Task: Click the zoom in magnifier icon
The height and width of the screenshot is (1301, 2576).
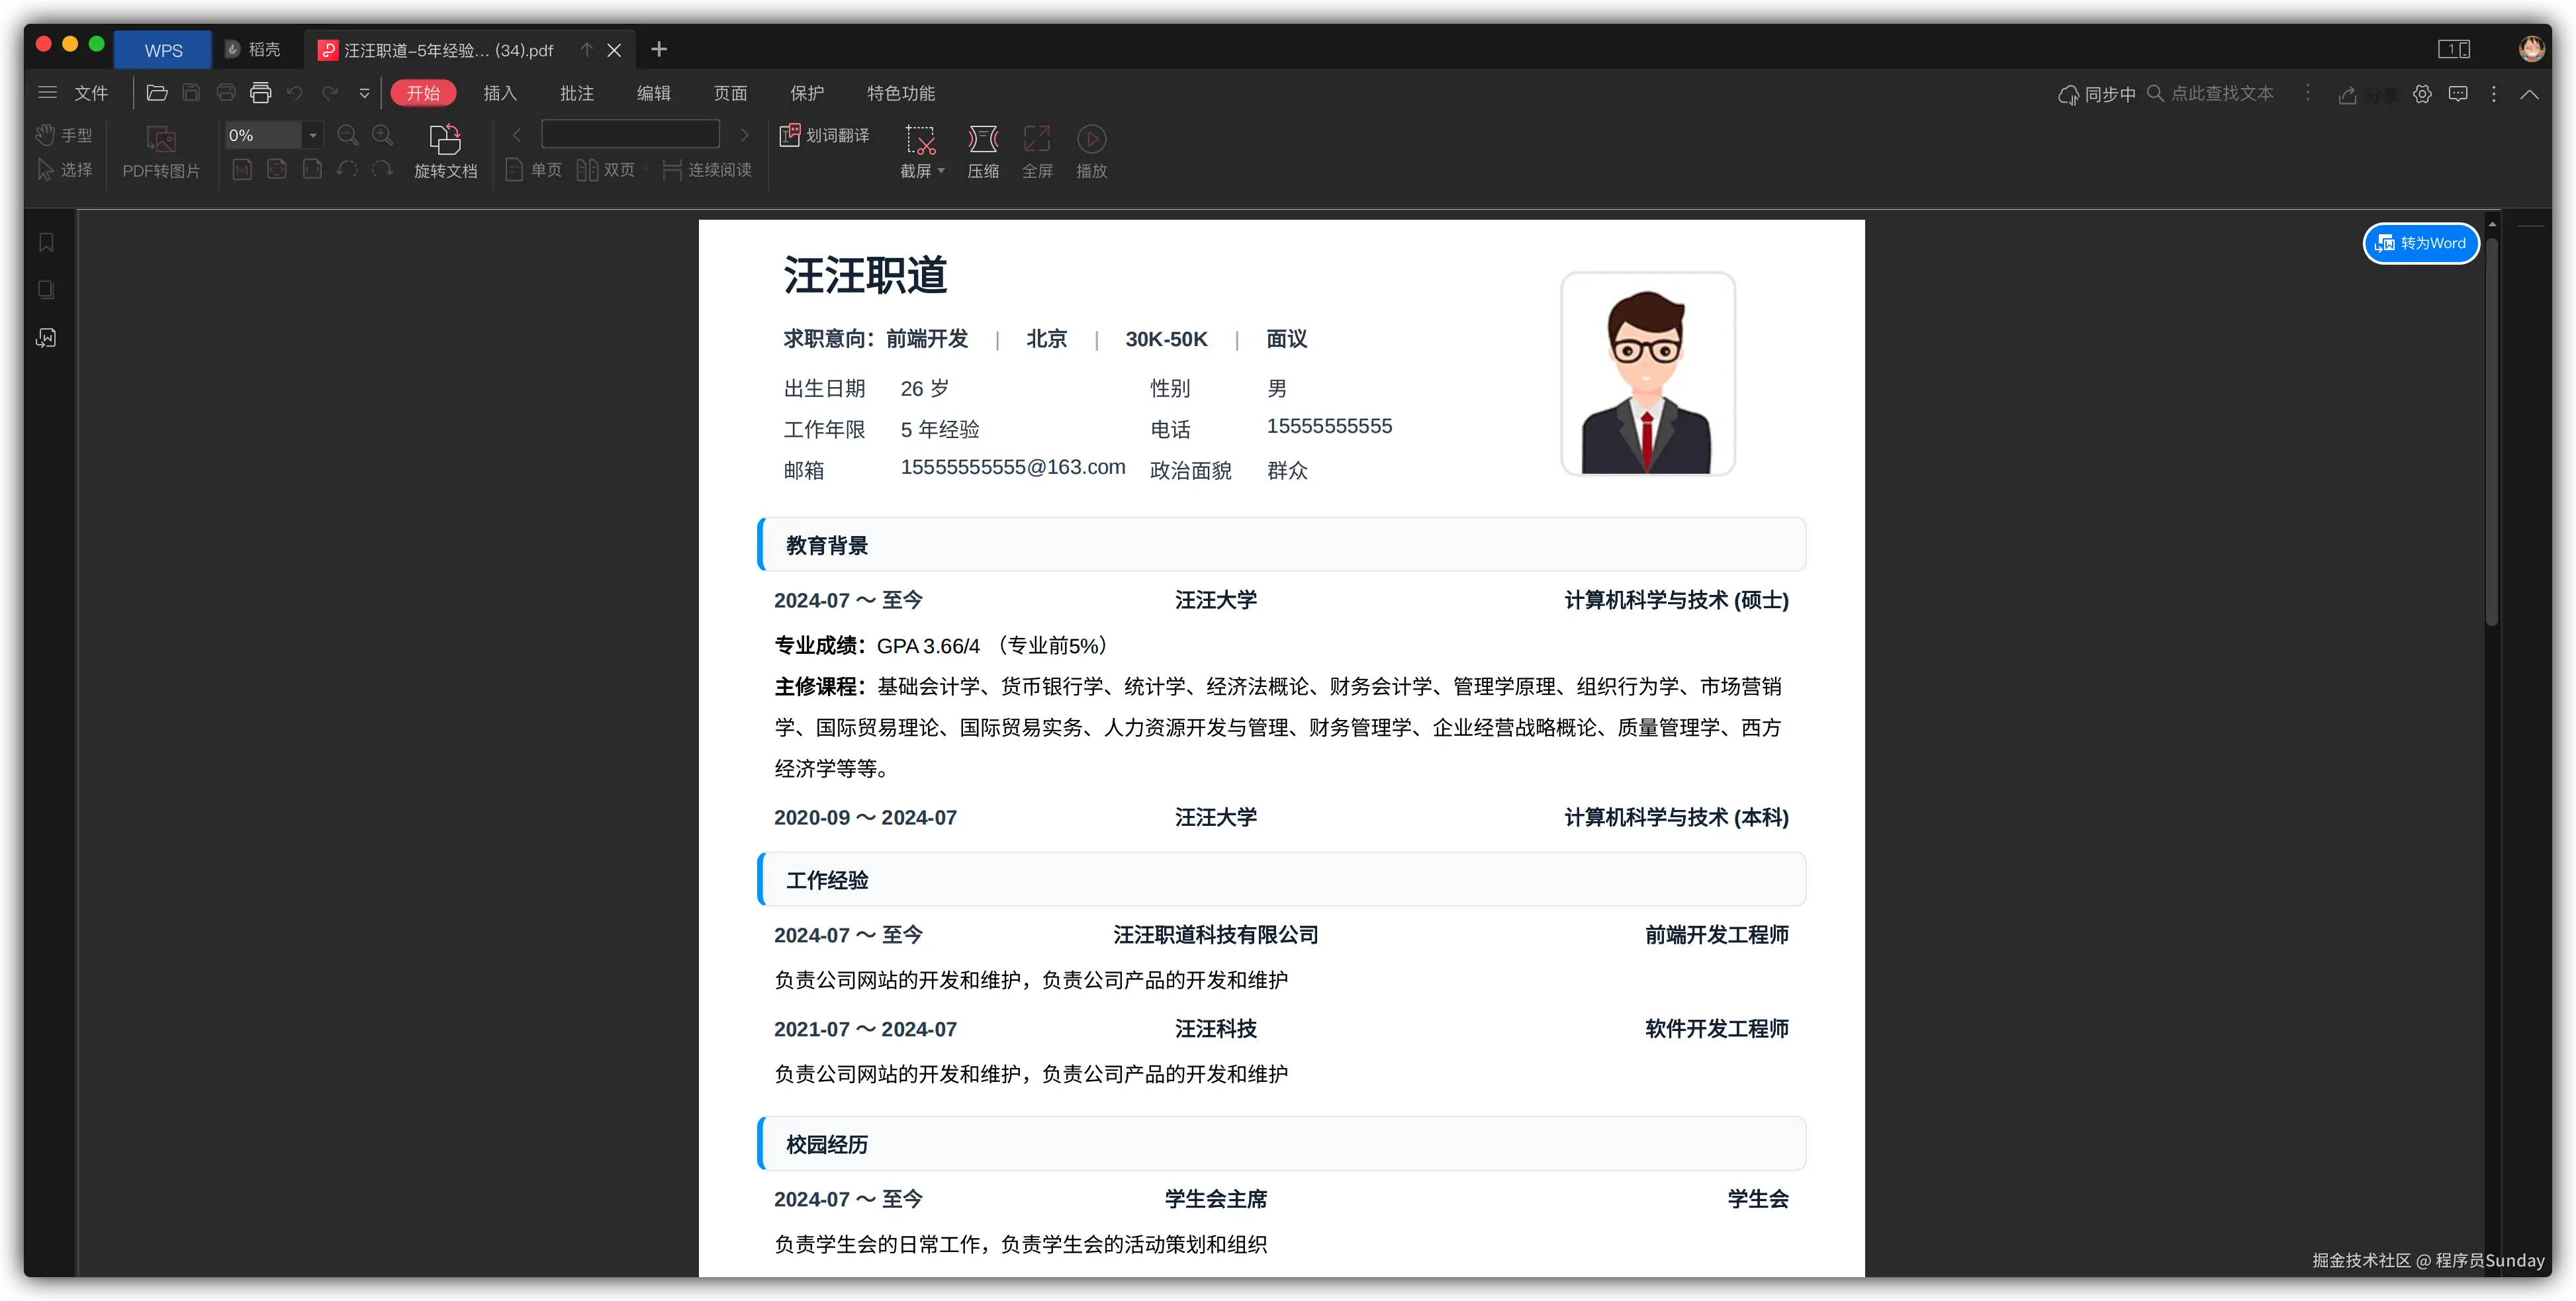Action: [x=382, y=134]
